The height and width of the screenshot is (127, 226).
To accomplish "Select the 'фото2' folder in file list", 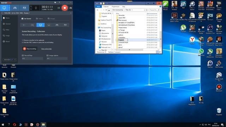I will coord(119,47).
